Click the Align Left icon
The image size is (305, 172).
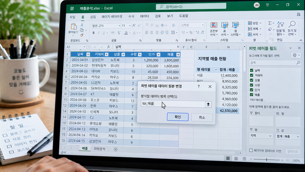click(x=147, y=33)
